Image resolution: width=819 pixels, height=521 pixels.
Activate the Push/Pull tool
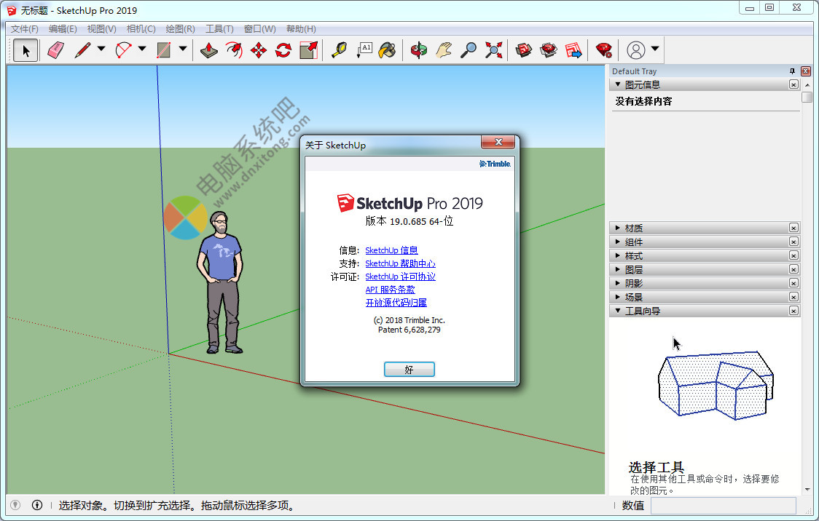click(209, 50)
